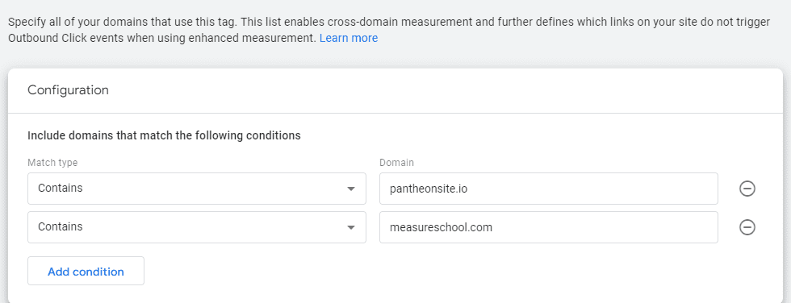Open match type dropdown for measureschool.com
791x303 pixels.
(x=197, y=227)
